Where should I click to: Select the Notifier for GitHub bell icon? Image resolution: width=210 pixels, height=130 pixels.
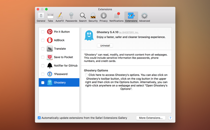(x=50, y=65)
